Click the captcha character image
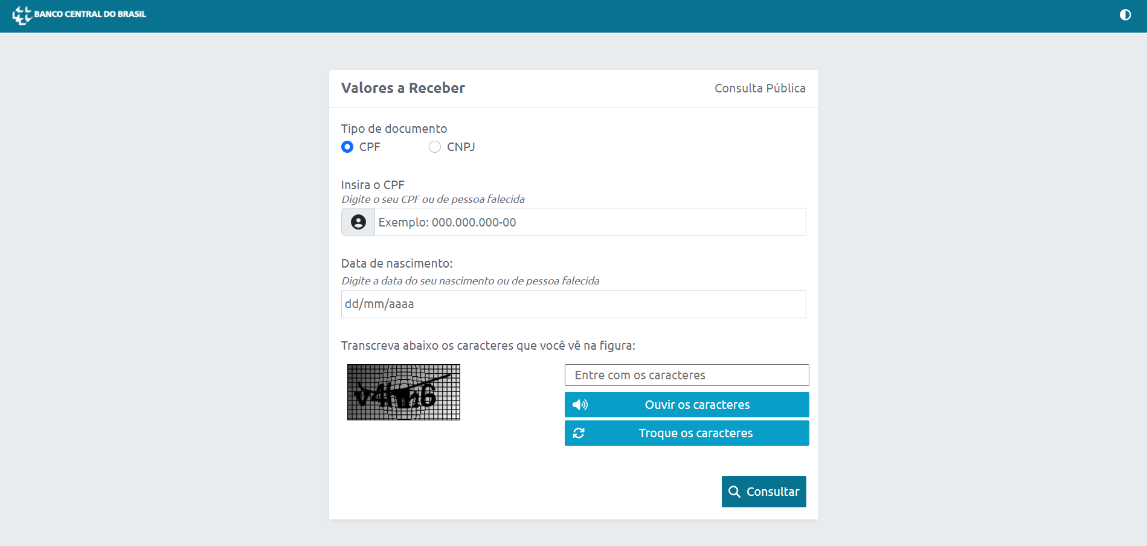Viewport: 1147px width, 546px height. click(x=403, y=392)
